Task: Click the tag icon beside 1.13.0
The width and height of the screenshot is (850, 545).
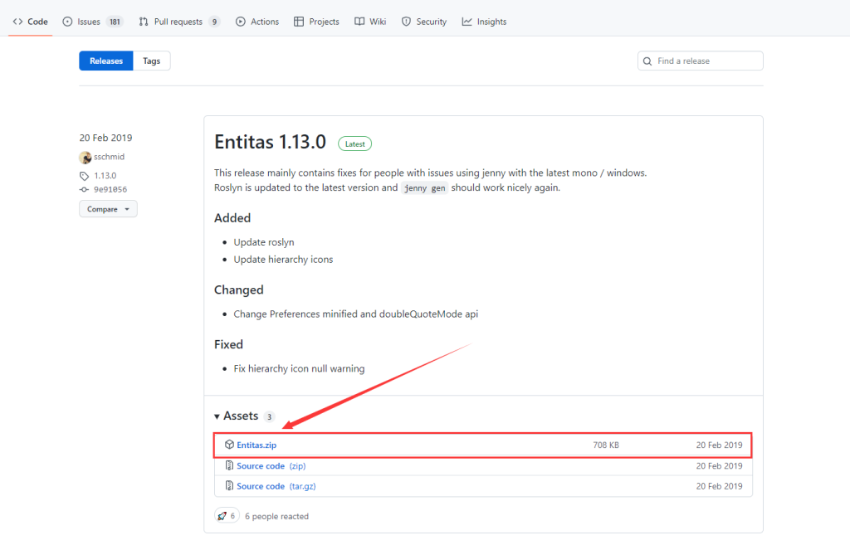Action: pyautogui.click(x=84, y=176)
